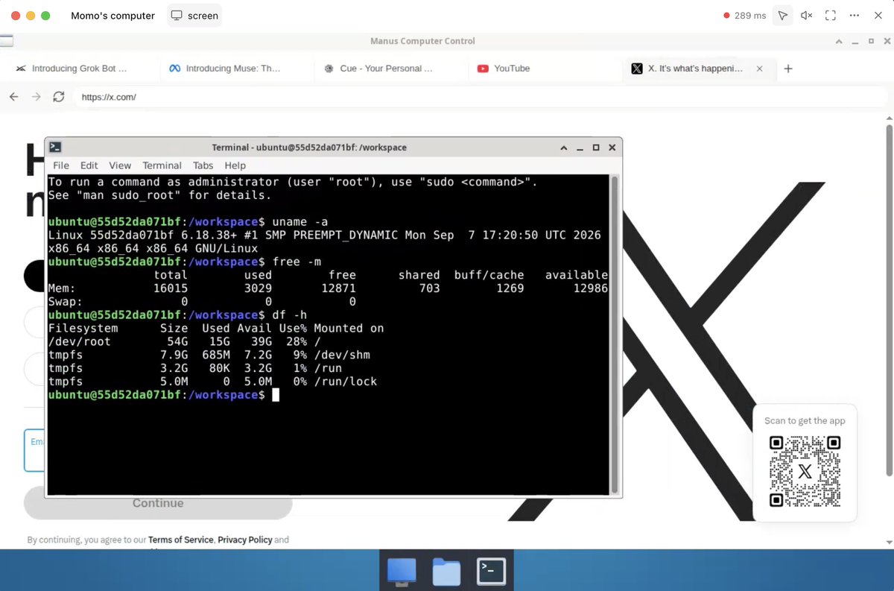The image size is (894, 591).
Task: Open the File menu in Terminal
Action: pyautogui.click(x=61, y=165)
